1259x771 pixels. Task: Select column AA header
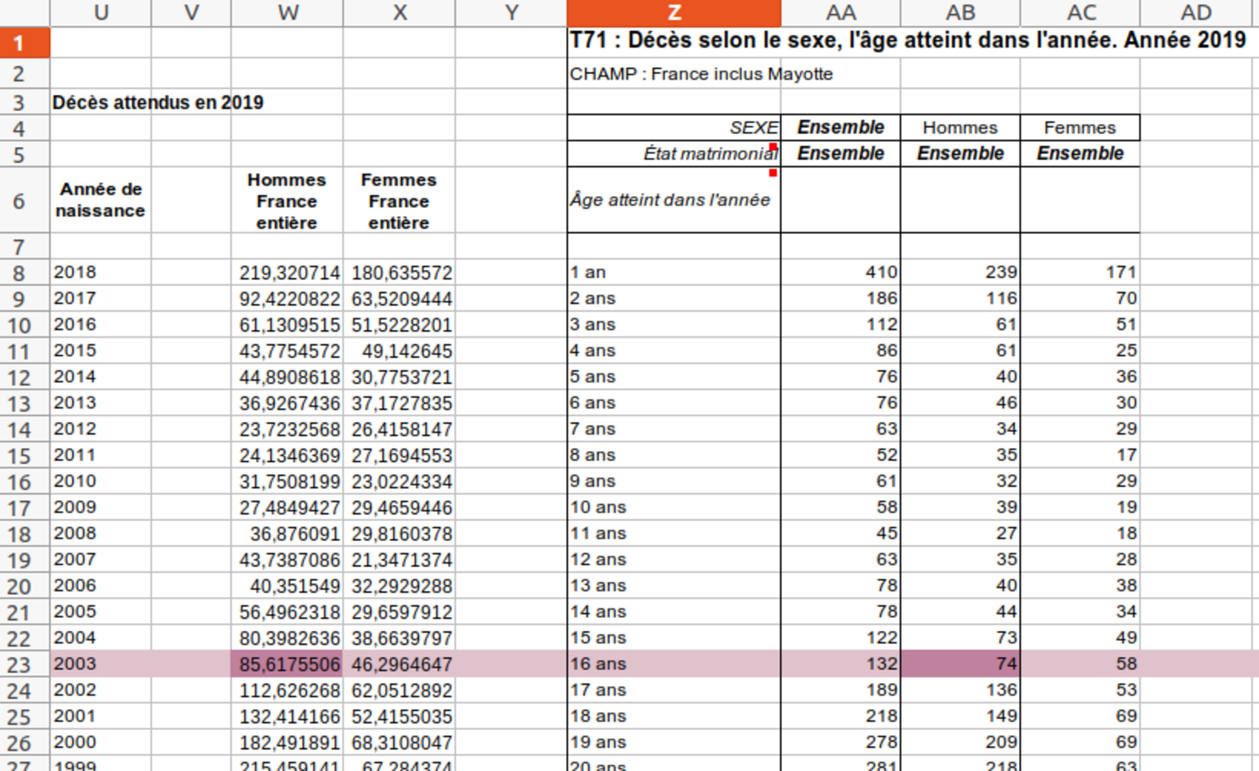[x=840, y=13]
